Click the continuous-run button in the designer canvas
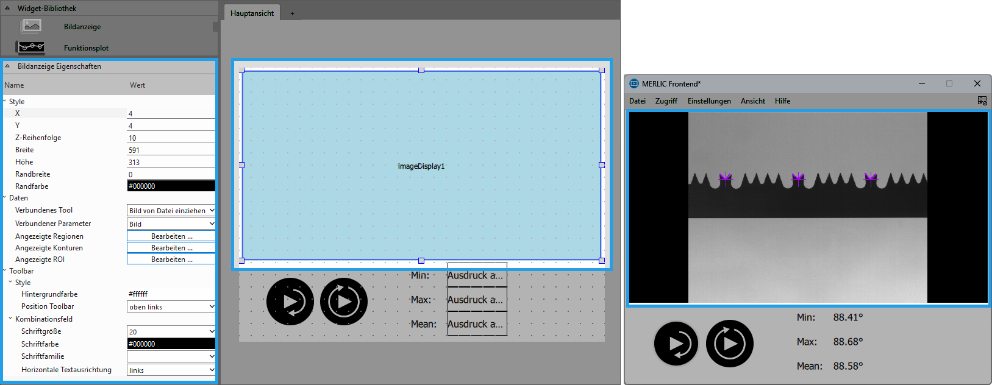Viewport: 992px width, 385px height. 344,302
